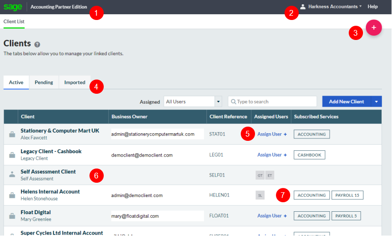The image size is (392, 236).
Task: Click briefcase icon for Stationery & Computer Mart UK
Action: 12,134
